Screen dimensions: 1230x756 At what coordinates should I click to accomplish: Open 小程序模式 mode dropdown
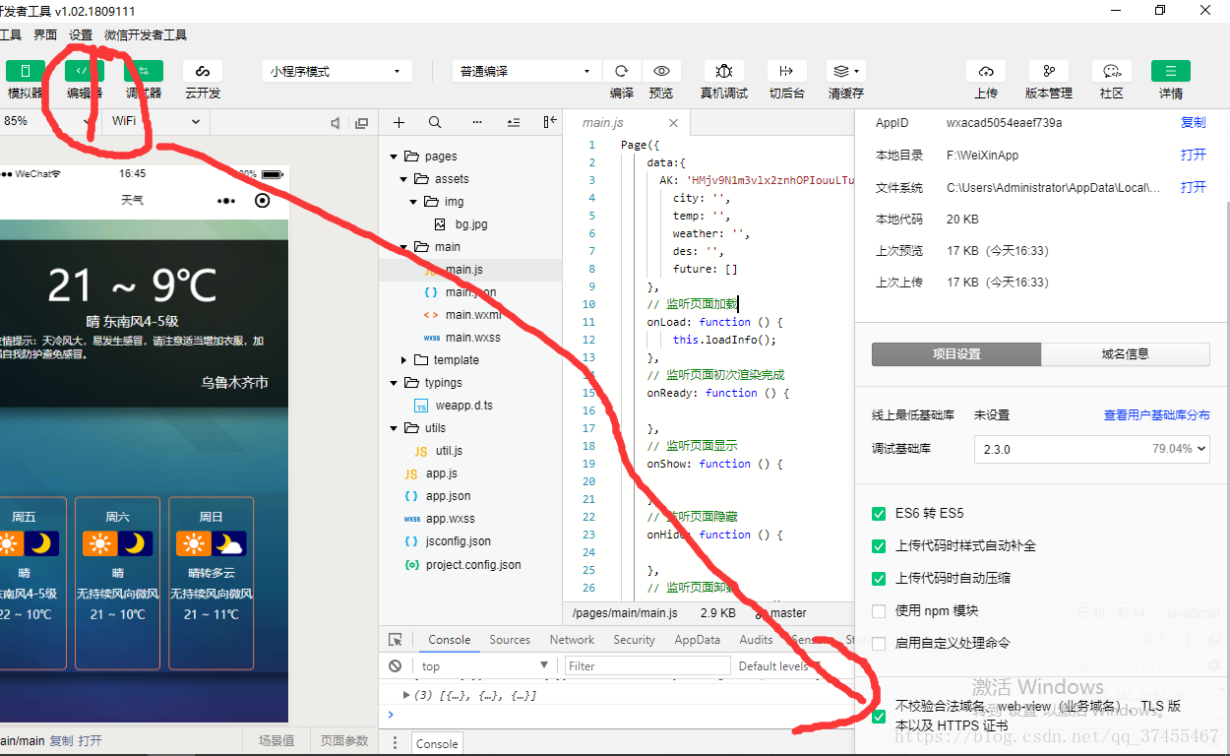point(338,71)
